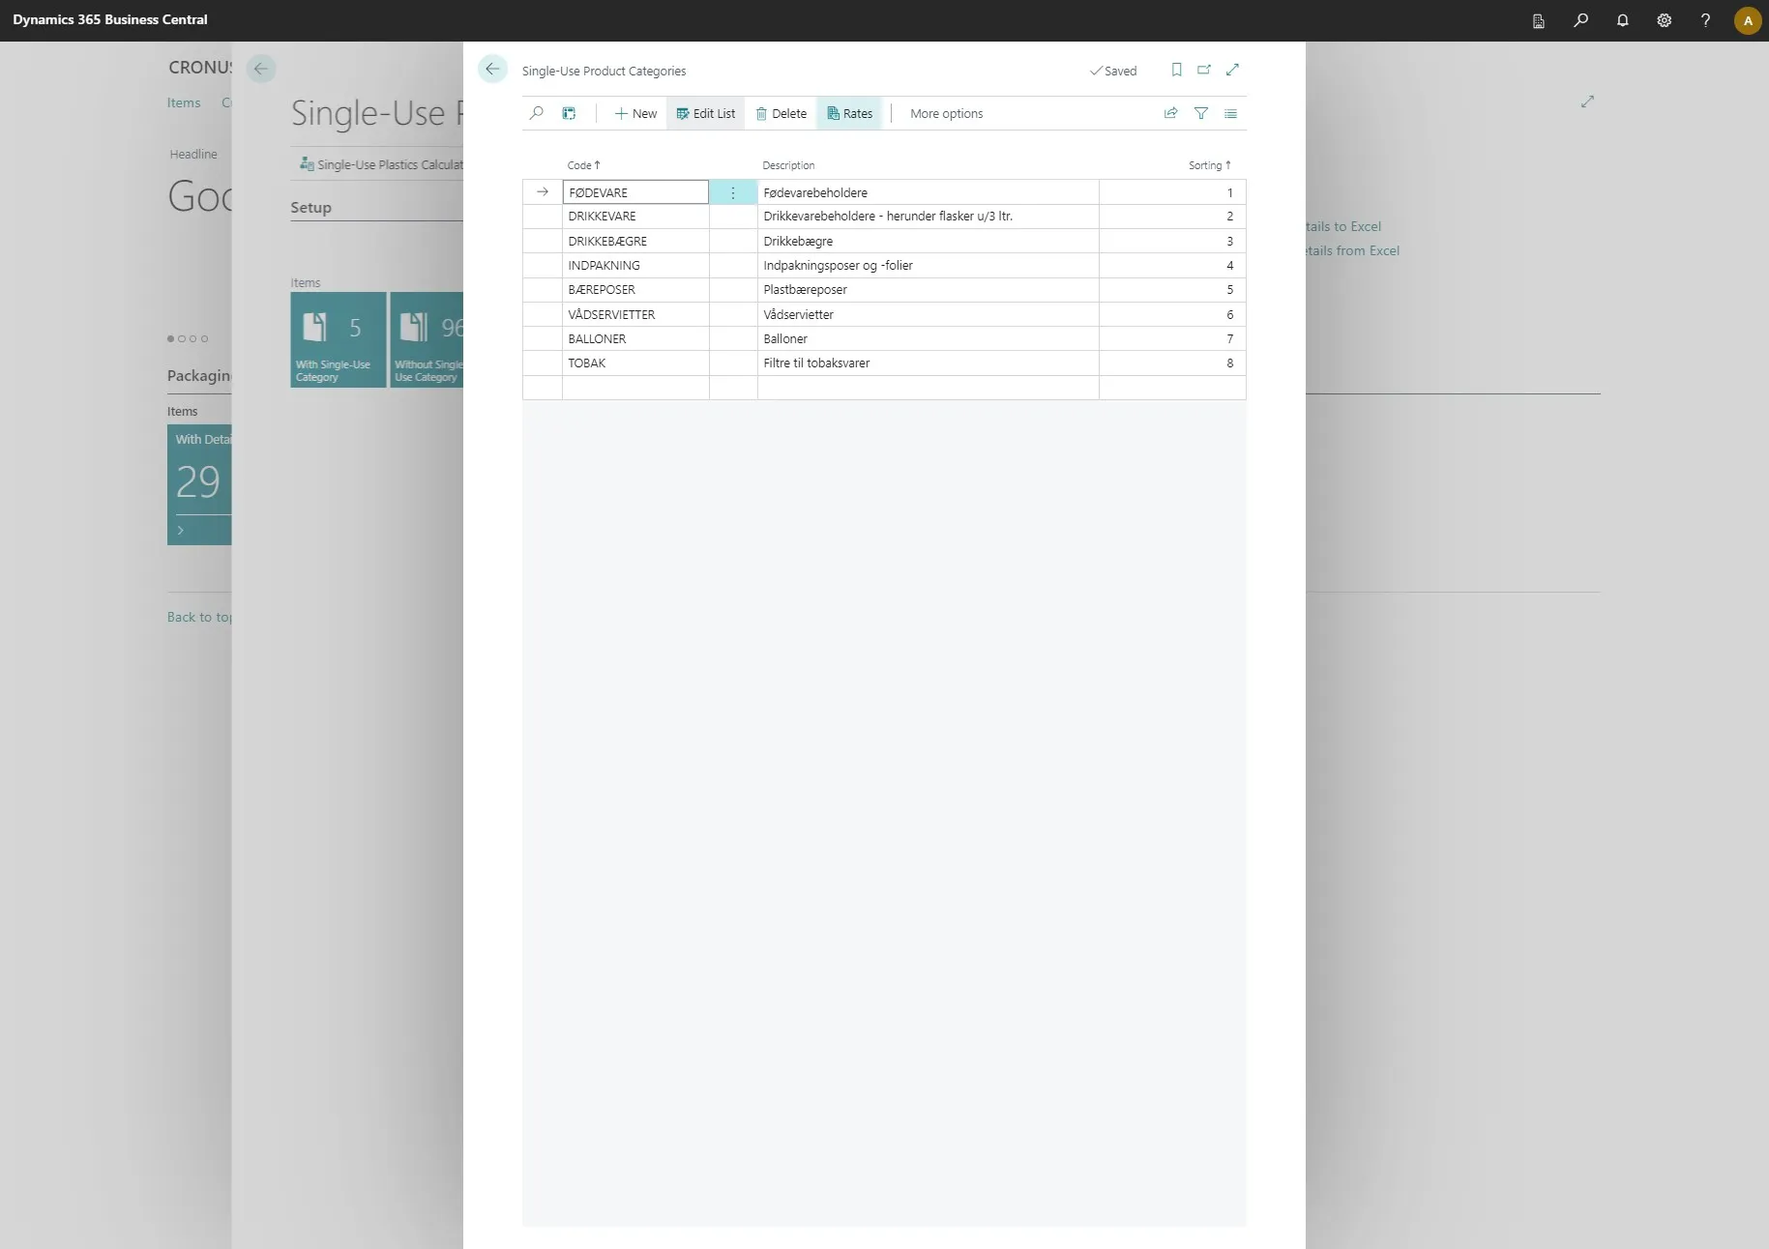
Task: Select DRIKKEVARE code cell
Action: 635,217
